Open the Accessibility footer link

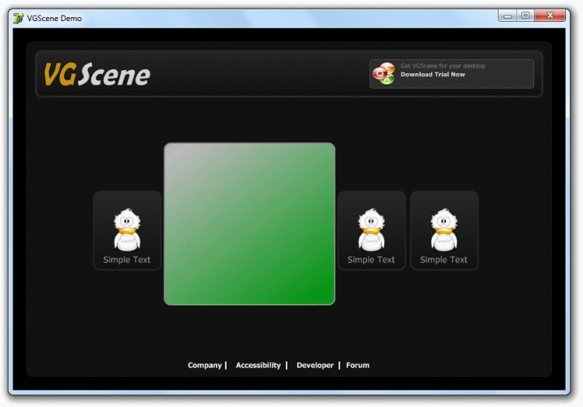point(258,366)
